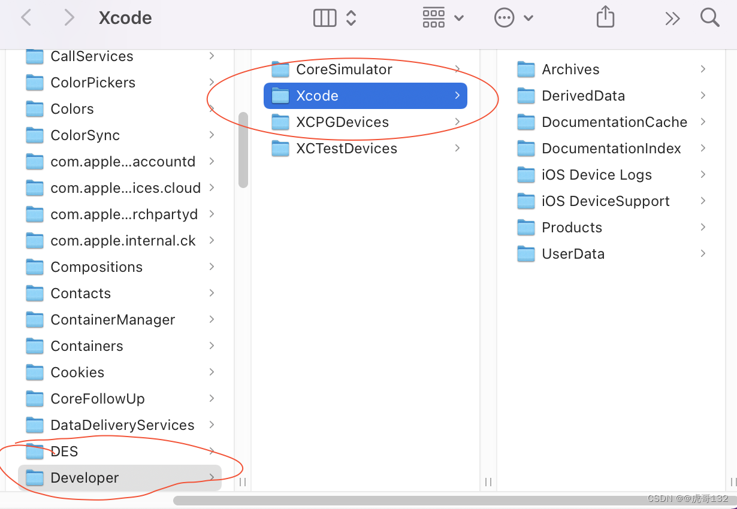Select the CallServices folder

coord(120,56)
